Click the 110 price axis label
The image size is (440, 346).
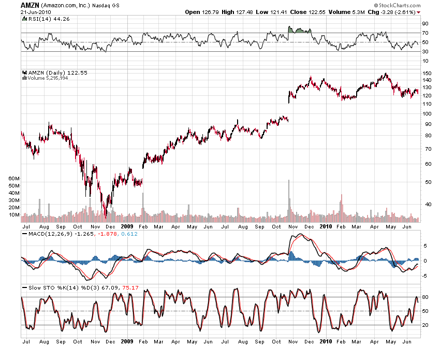click(427, 104)
